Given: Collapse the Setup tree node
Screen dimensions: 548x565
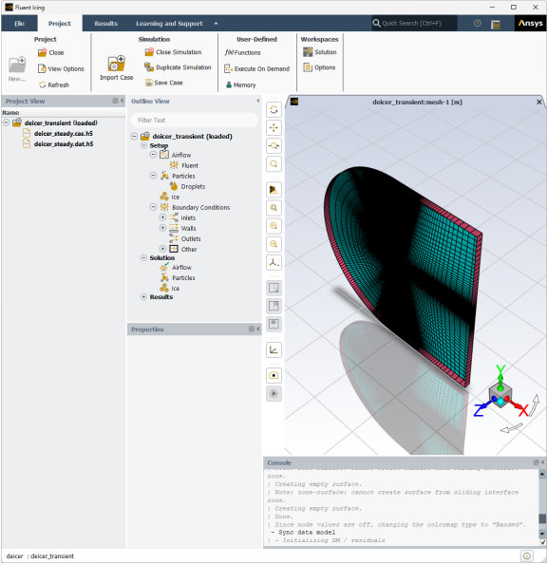Looking at the screenshot, I should [x=143, y=145].
